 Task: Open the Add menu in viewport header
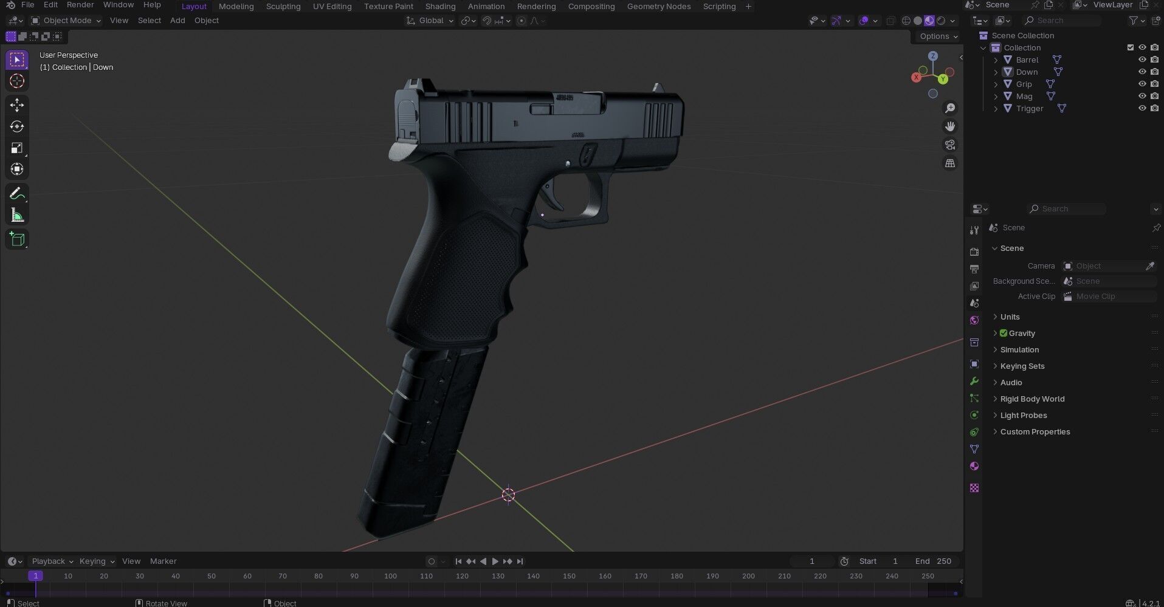pos(177,21)
